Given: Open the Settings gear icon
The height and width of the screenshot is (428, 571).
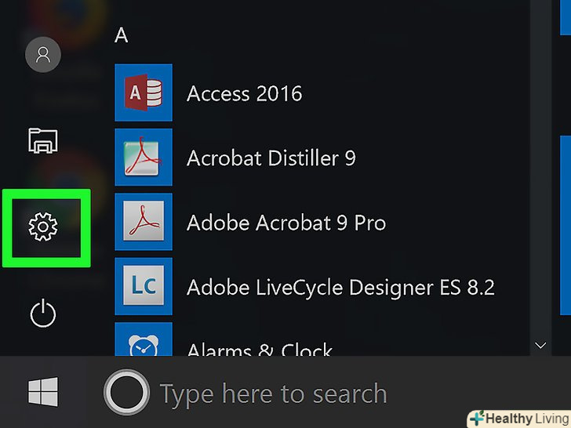Looking at the screenshot, I should click(x=43, y=227).
